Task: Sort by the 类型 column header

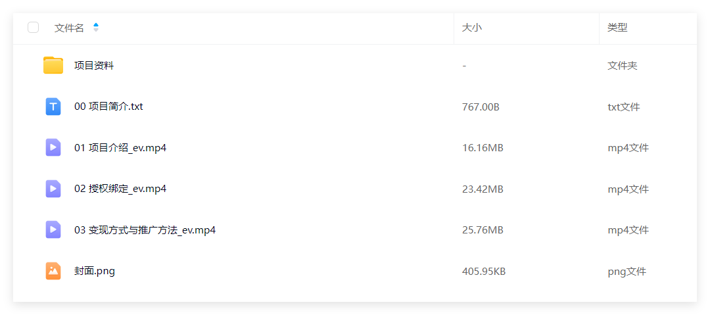Action: [617, 28]
